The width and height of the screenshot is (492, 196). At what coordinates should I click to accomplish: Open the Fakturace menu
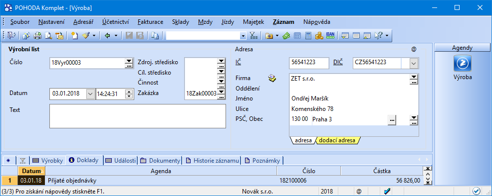150,22
